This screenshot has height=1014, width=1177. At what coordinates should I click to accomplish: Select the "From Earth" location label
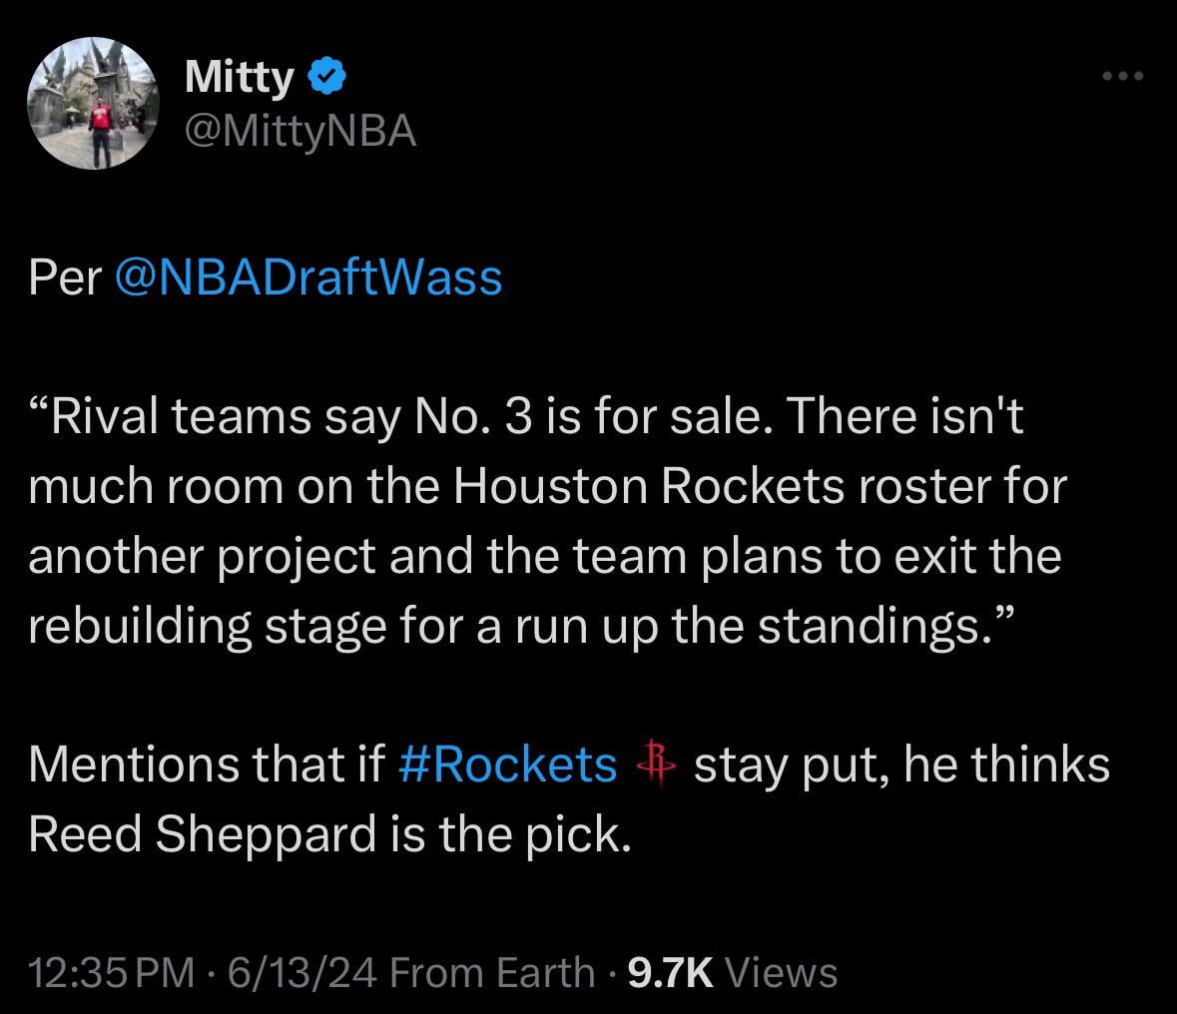tap(492, 971)
